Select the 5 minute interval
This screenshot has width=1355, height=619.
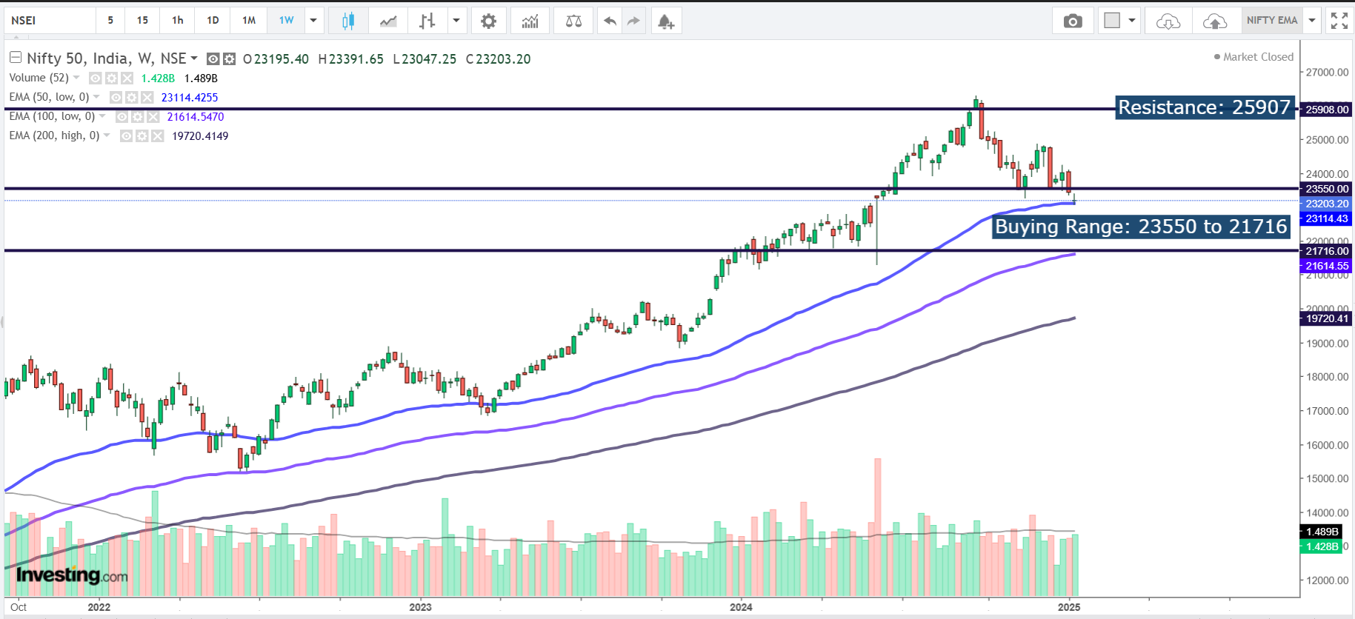(x=110, y=21)
